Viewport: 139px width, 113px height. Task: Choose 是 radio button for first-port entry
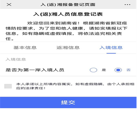click(93, 70)
